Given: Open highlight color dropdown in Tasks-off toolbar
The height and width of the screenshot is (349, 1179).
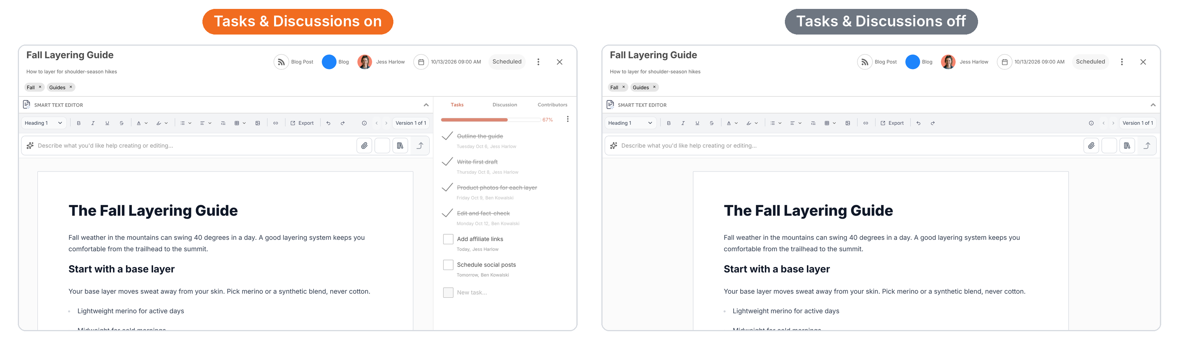Looking at the screenshot, I should click(x=752, y=123).
